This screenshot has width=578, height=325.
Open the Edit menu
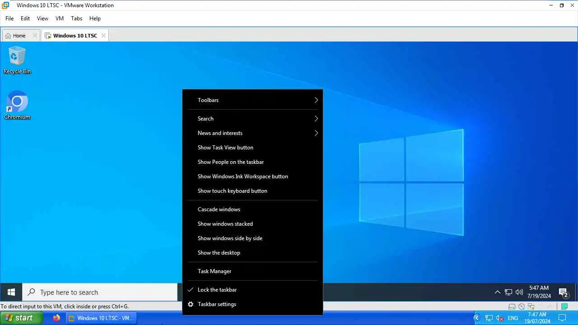[x=25, y=19]
